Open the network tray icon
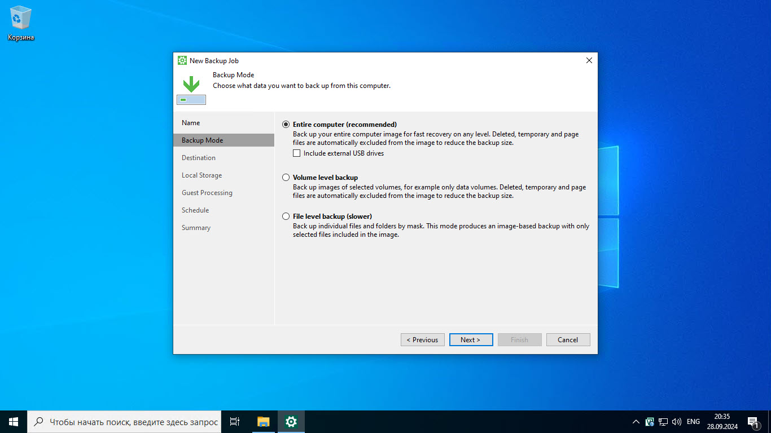The image size is (771, 433). [x=663, y=422]
